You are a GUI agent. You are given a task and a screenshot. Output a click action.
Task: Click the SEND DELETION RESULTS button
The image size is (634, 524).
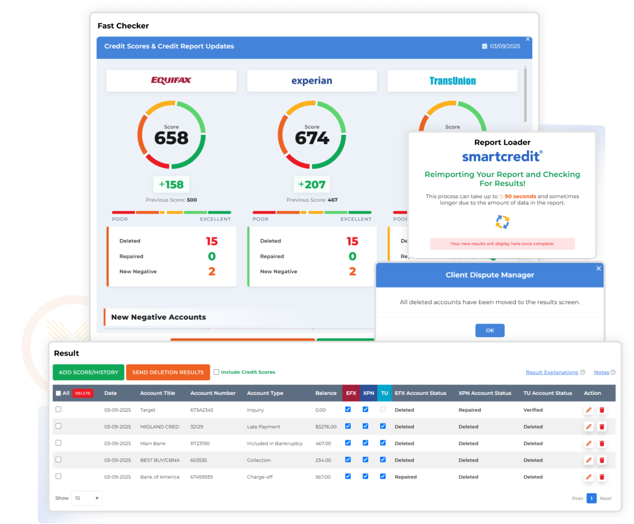tap(168, 372)
